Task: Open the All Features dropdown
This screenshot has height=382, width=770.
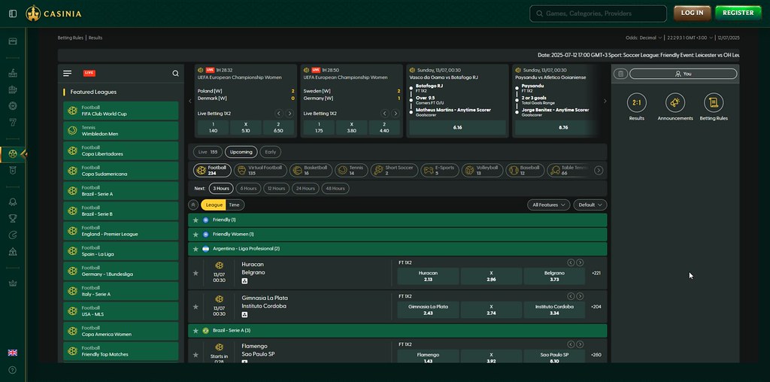Action: pyautogui.click(x=548, y=205)
